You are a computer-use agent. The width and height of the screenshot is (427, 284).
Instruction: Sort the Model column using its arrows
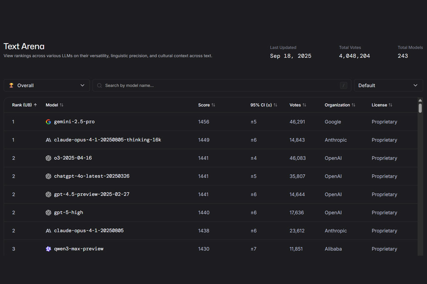62,105
